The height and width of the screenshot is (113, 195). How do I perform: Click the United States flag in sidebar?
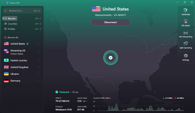click(6, 44)
